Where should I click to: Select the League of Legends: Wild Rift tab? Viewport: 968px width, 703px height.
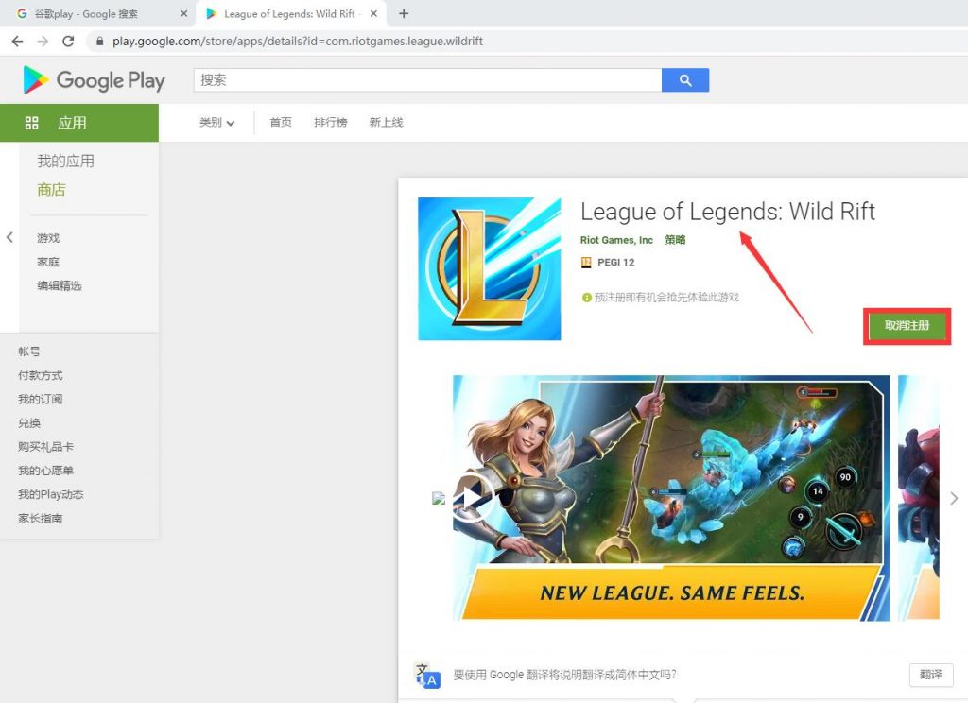[x=290, y=13]
